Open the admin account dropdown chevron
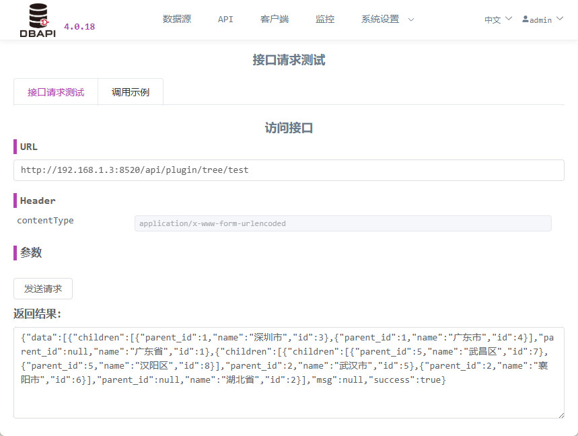578x436 pixels. click(x=560, y=18)
